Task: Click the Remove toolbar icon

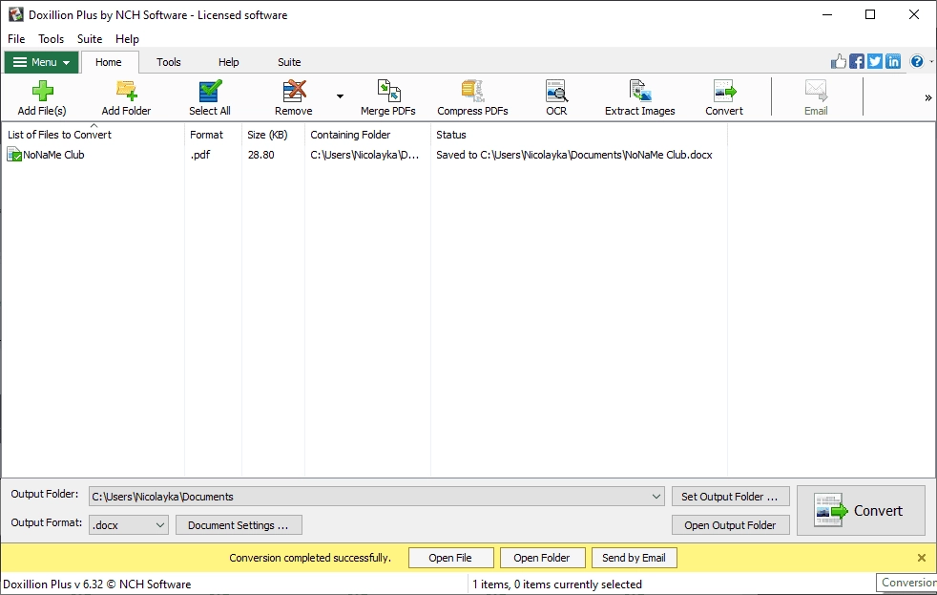Action: click(x=294, y=97)
